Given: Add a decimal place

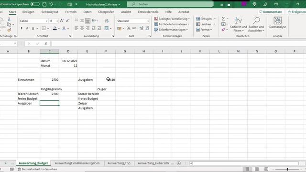Looking at the screenshot, I should pyautogui.click(x=142, y=29).
